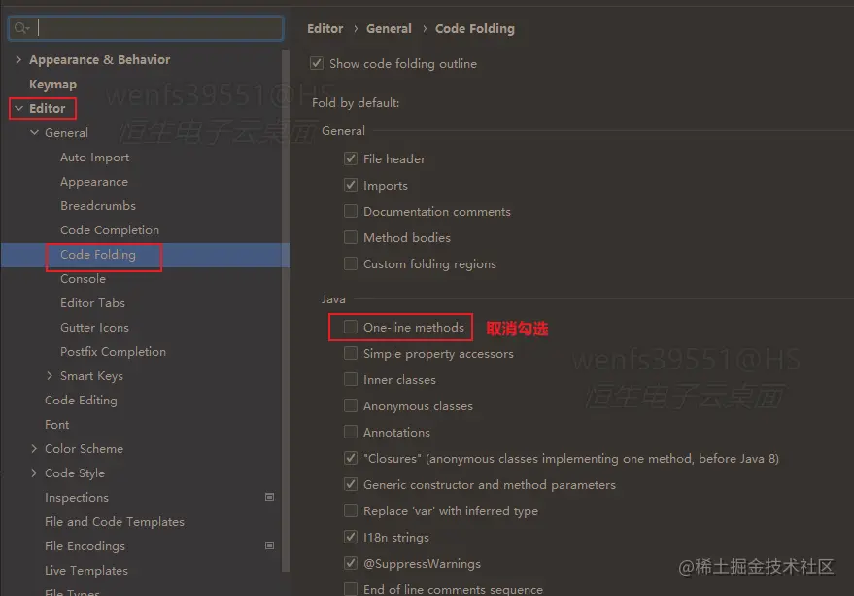The width and height of the screenshot is (854, 596).
Task: Collapse the General subtree
Action: coord(34,132)
